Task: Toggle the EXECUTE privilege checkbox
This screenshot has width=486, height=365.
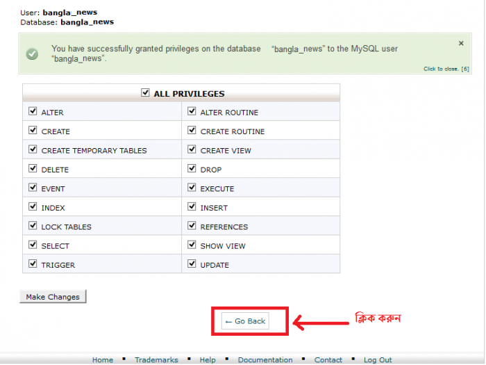Action: (192, 188)
